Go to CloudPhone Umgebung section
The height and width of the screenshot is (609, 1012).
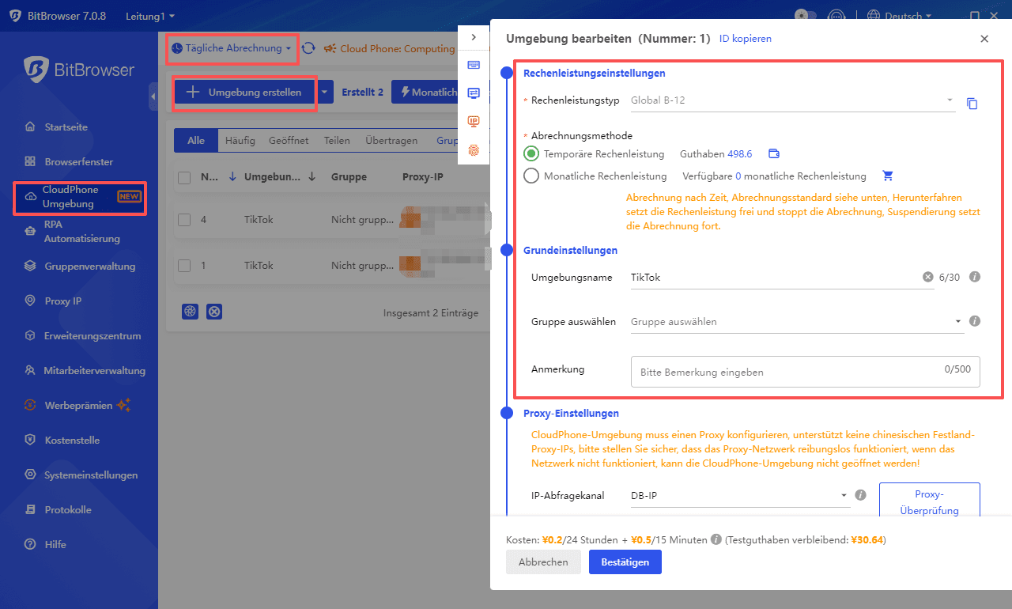tap(80, 197)
